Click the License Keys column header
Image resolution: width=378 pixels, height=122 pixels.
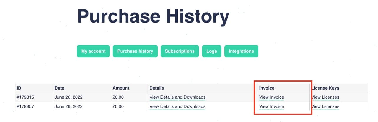[x=326, y=88]
